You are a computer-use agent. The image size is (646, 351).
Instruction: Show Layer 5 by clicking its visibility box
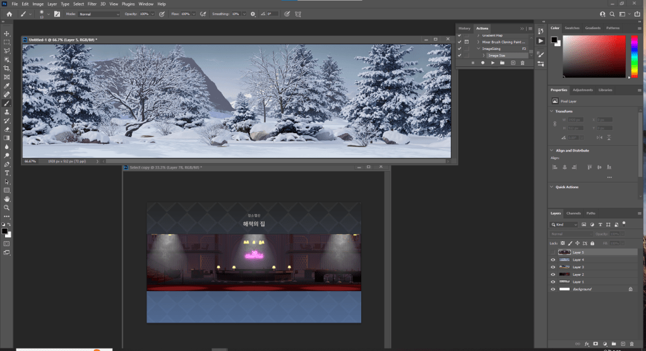click(553, 252)
